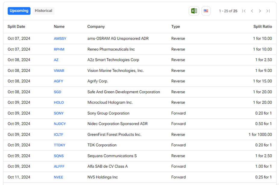Screen dimensions: 279x185
Task: Open the VMAR ticker link
Action: (59, 71)
